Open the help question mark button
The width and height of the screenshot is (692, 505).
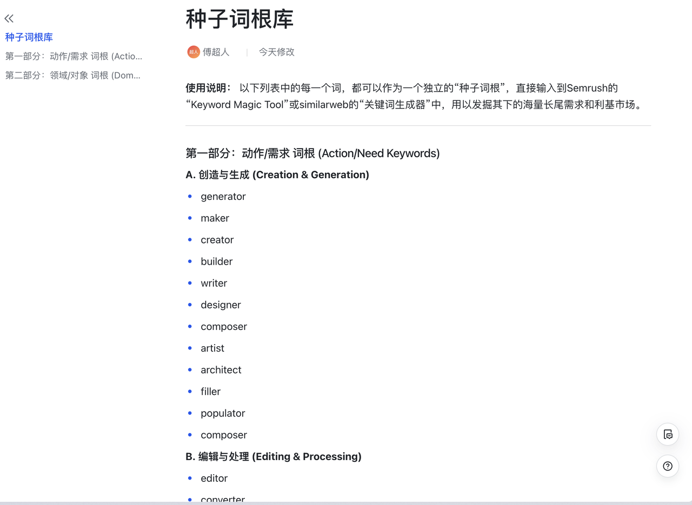[x=668, y=466]
